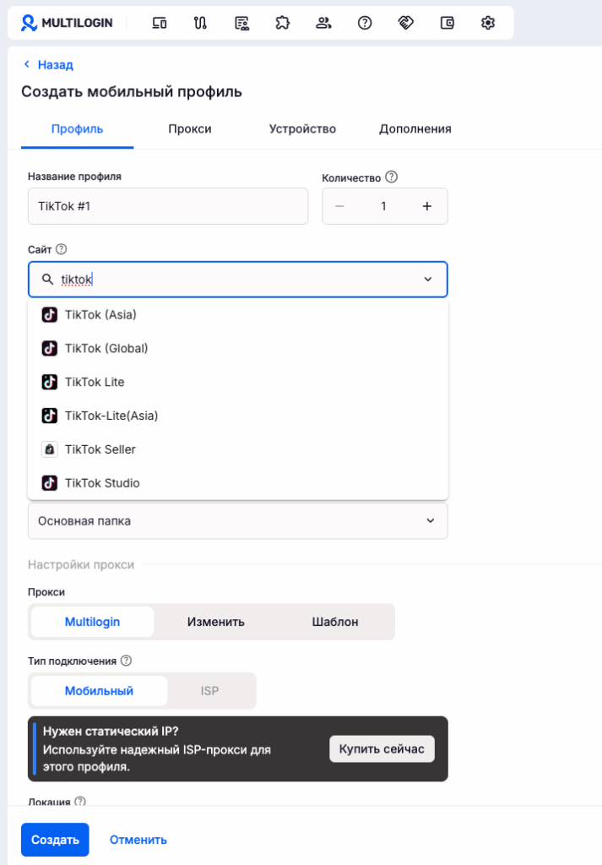This screenshot has height=865, width=602.
Task: Click the Название профиля input field
Action: coord(168,206)
